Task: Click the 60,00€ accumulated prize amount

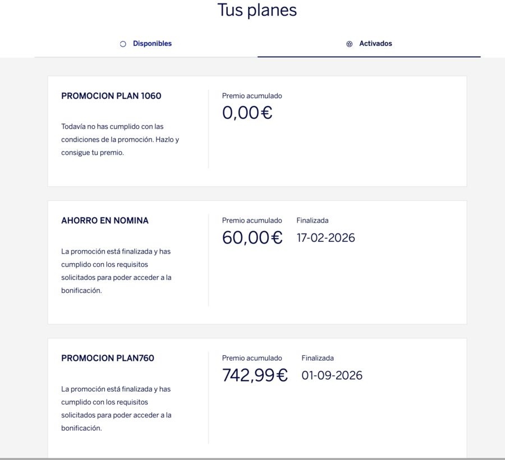Action: click(x=252, y=237)
